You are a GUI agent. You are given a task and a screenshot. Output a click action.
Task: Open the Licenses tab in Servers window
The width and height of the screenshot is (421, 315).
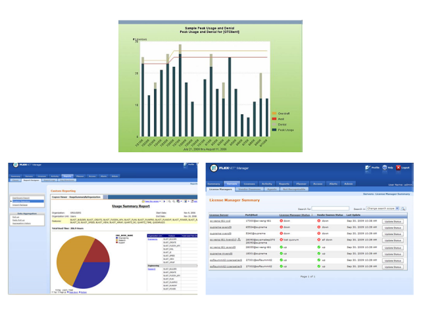tap(249, 183)
